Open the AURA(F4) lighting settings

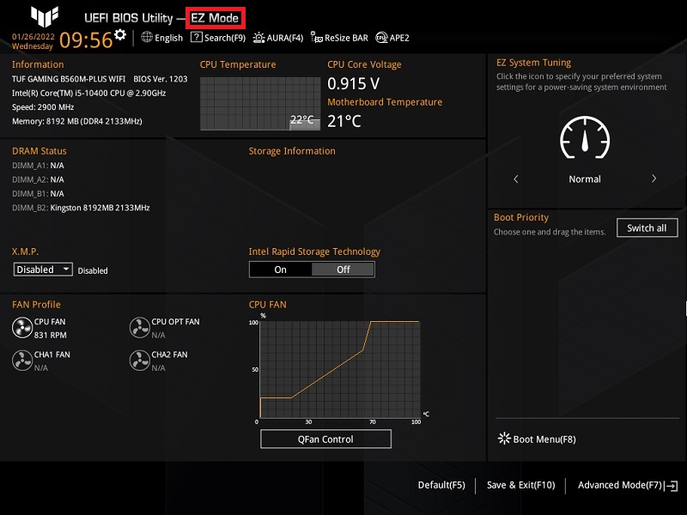point(277,38)
